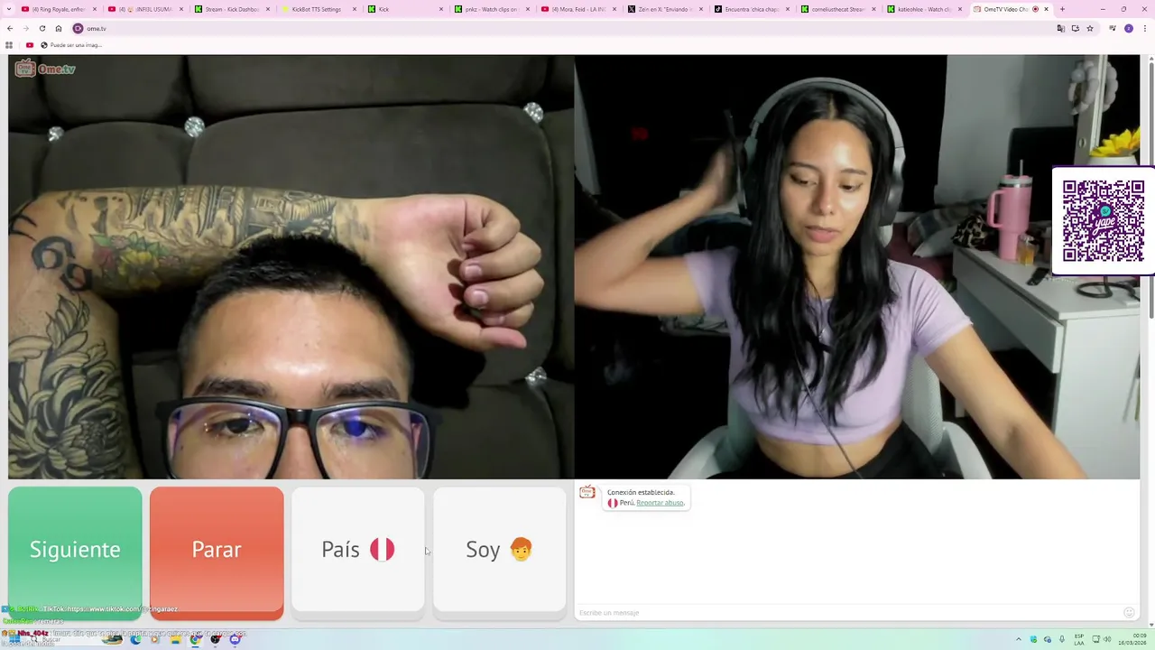The height and width of the screenshot is (650, 1155).
Task: Open File Explorer from taskbar
Action: click(176, 639)
